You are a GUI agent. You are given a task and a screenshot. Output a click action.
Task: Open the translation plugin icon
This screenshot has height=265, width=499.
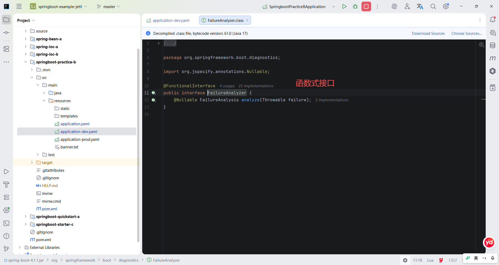click(420, 6)
